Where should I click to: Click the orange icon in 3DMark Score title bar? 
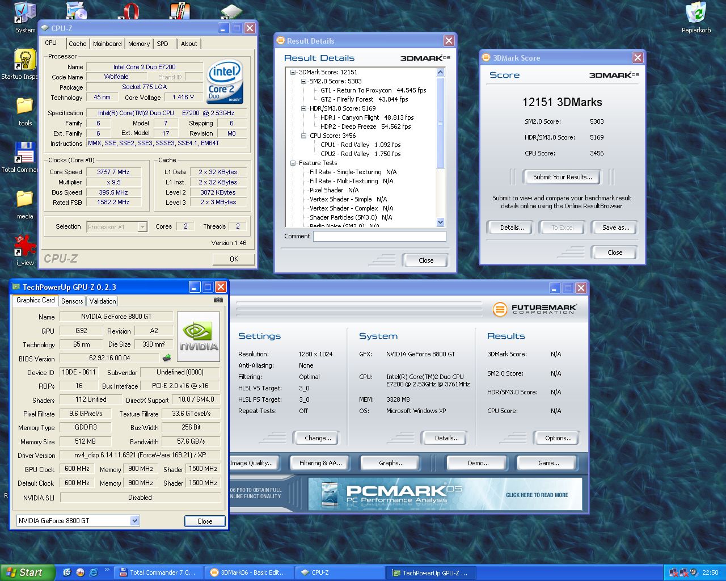[x=486, y=57]
